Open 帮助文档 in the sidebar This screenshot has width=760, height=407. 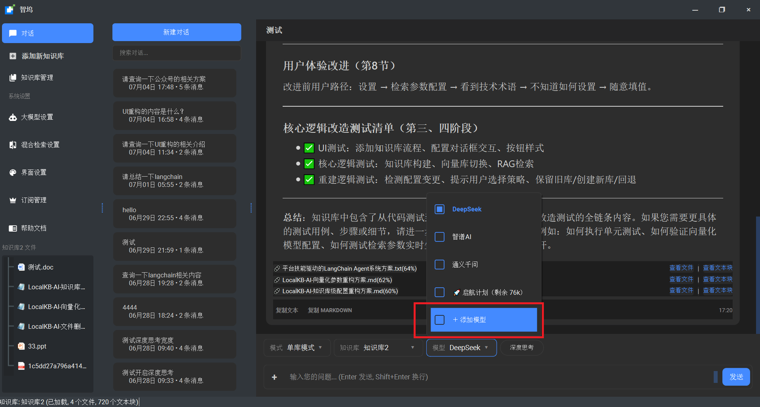coord(34,228)
